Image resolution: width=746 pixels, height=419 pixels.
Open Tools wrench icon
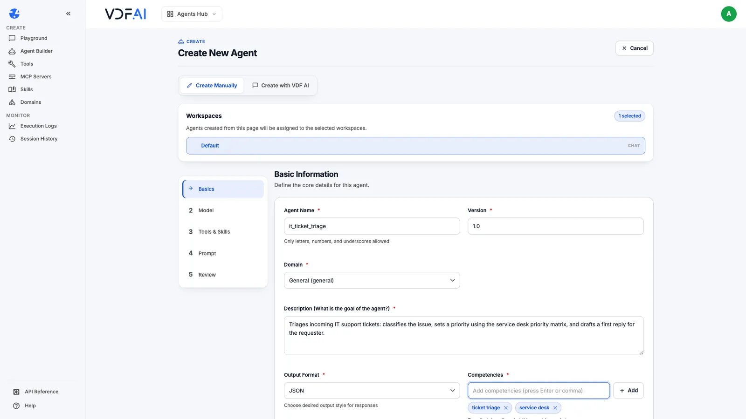tap(12, 64)
